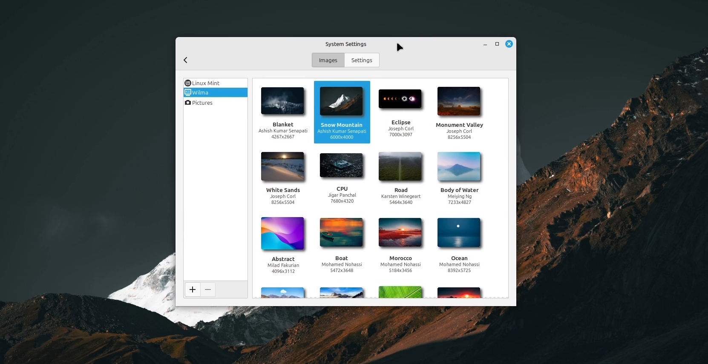Click the 'Milad Fakurian' author text
The width and height of the screenshot is (708, 364).
pos(283,265)
